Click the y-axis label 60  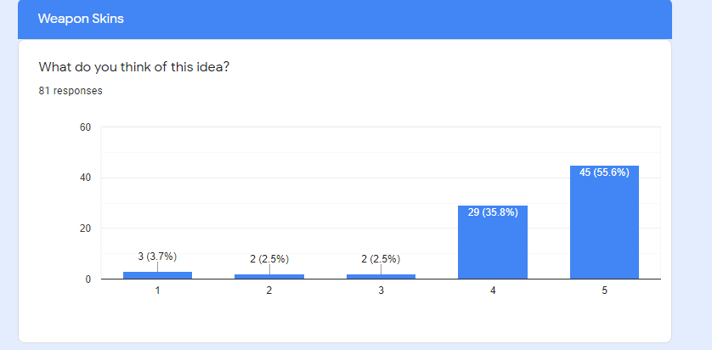point(86,127)
